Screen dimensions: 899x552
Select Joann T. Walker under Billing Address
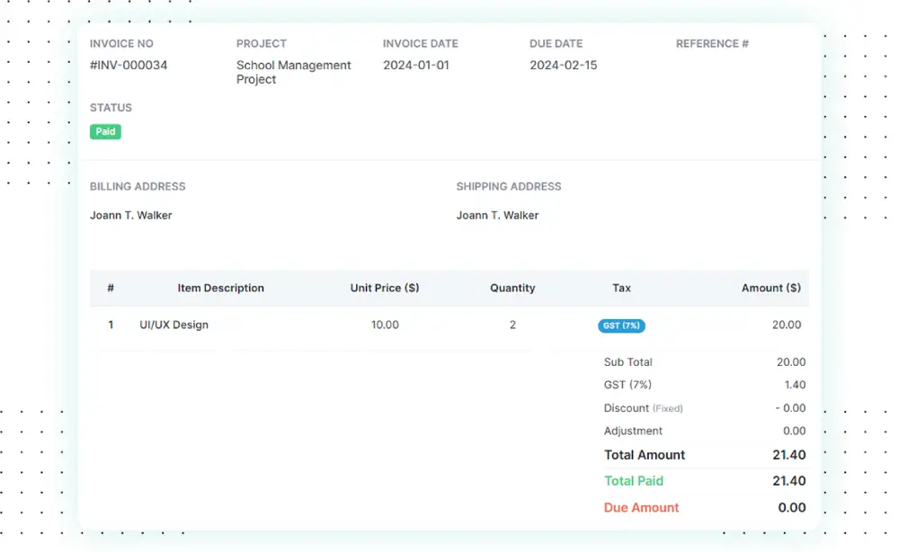pyautogui.click(x=130, y=215)
